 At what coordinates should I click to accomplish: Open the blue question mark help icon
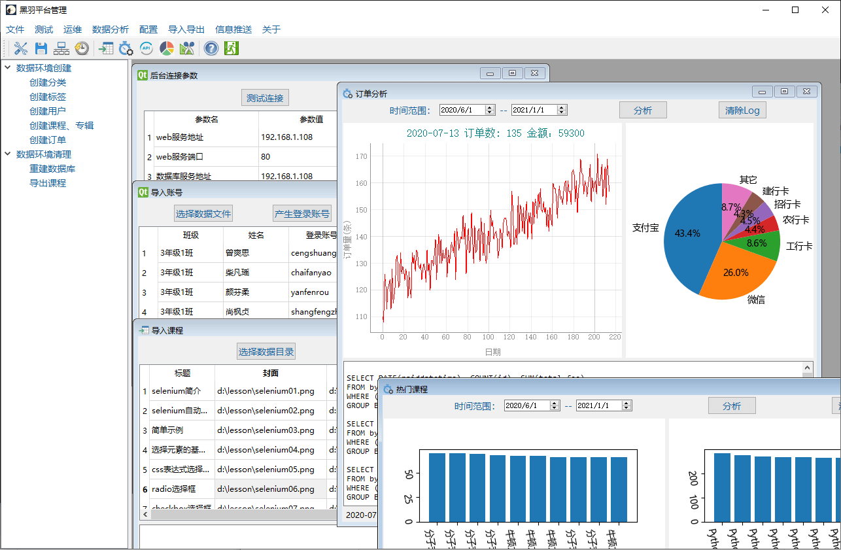pyautogui.click(x=211, y=48)
